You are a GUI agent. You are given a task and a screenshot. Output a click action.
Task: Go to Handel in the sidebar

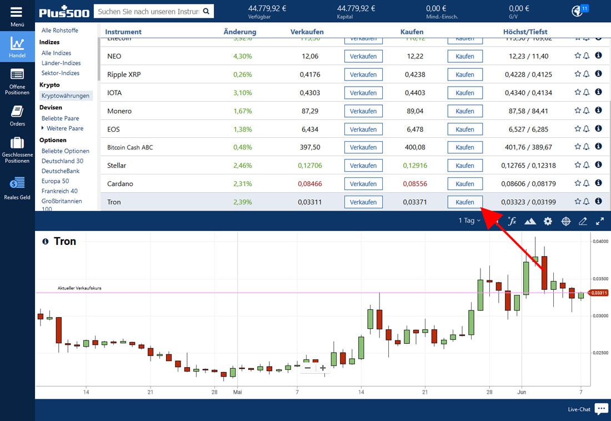[x=17, y=47]
